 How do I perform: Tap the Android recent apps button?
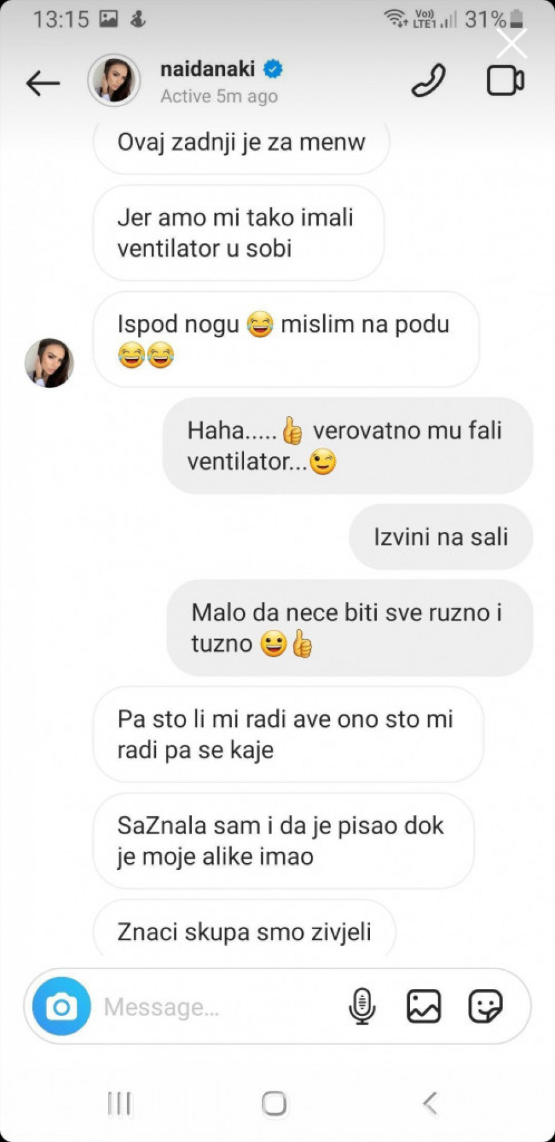pyautogui.click(x=119, y=1104)
